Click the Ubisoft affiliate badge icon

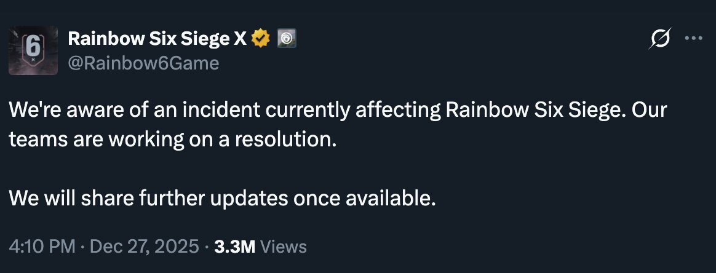click(x=286, y=39)
